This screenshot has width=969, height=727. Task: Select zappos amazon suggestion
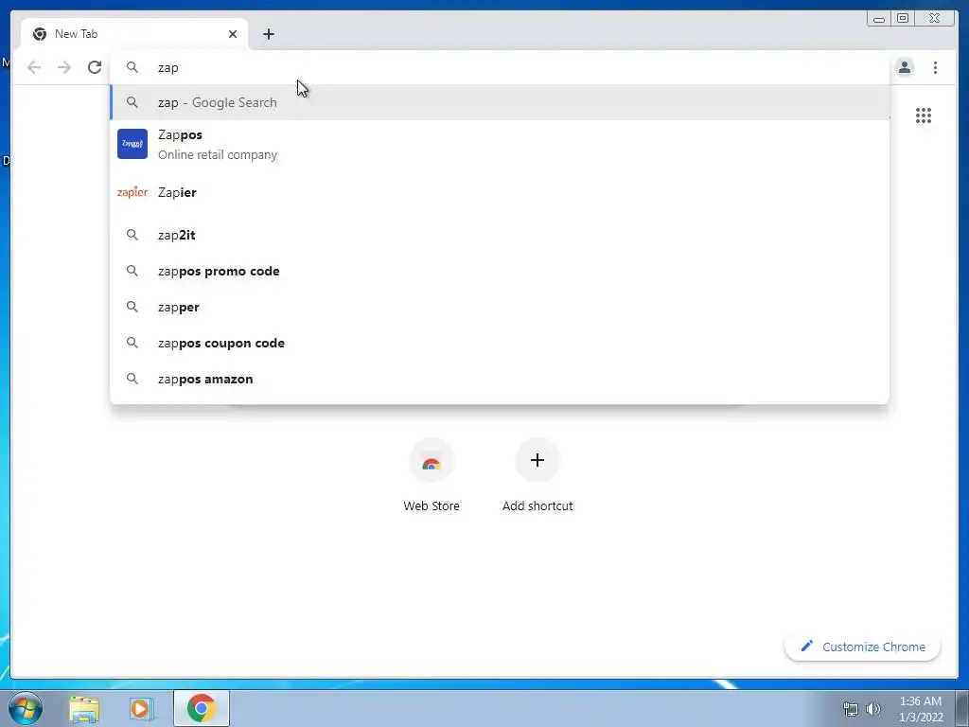click(500, 379)
